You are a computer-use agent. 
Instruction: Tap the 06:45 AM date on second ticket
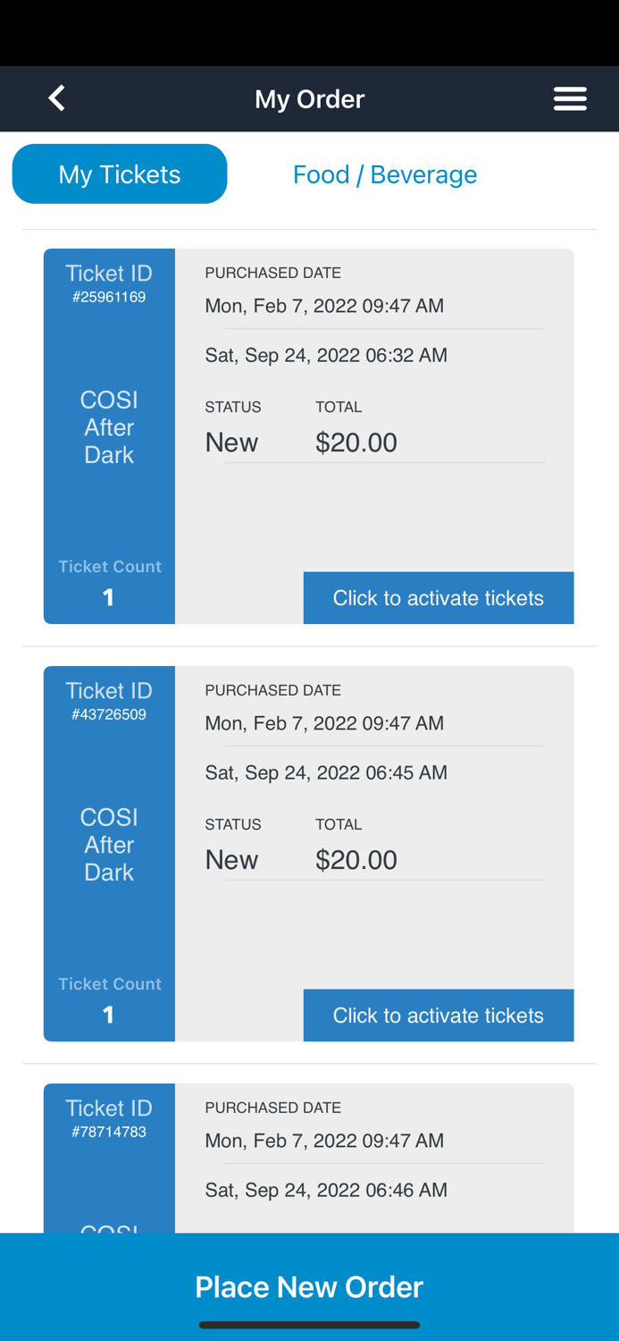(326, 772)
